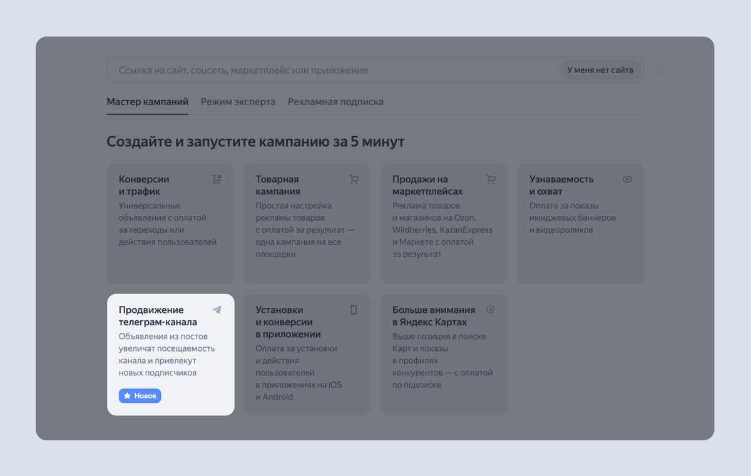Choose the Товарная кампания card title
The height and width of the screenshot is (476, 751).
click(x=278, y=185)
